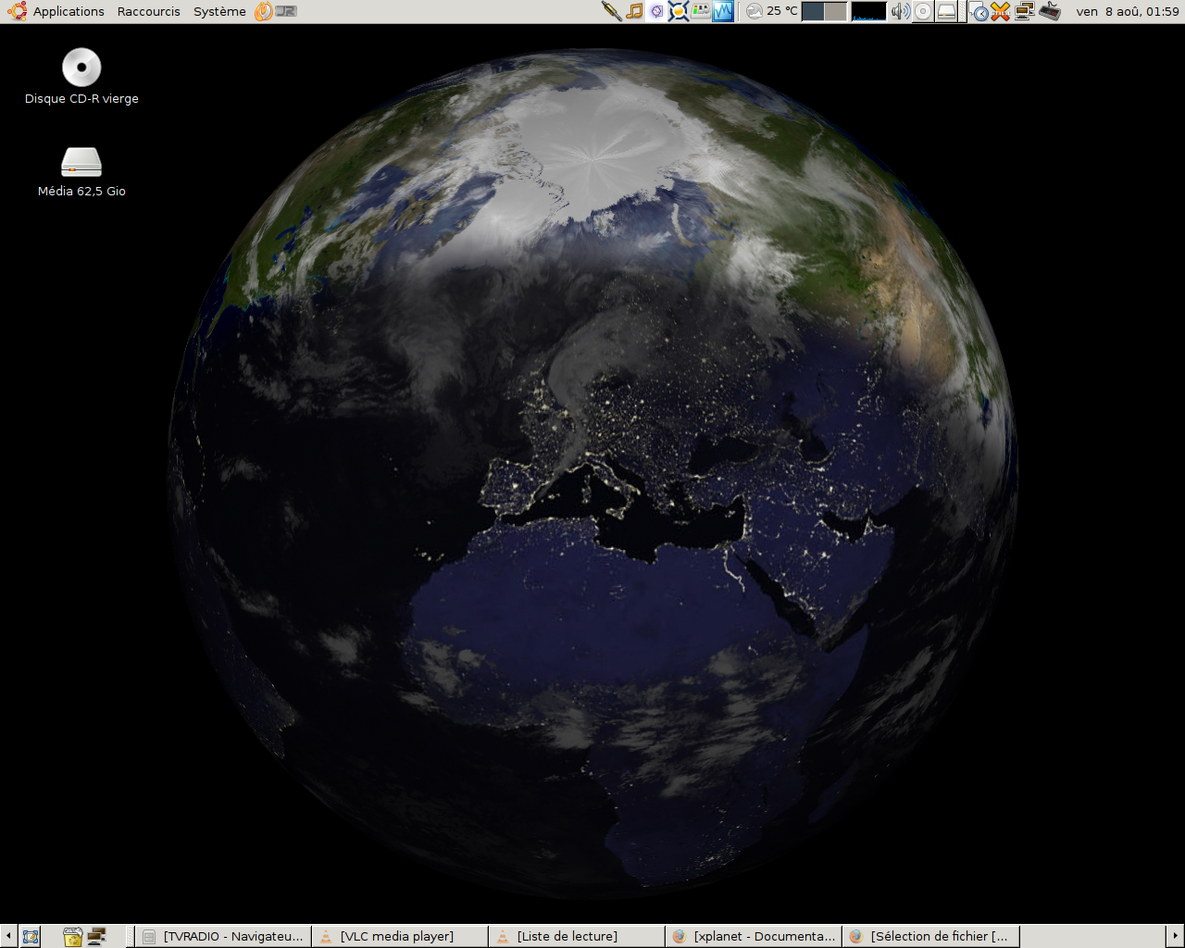Click the orange X tray icon
The width and height of the screenshot is (1185, 948).
1001,11
